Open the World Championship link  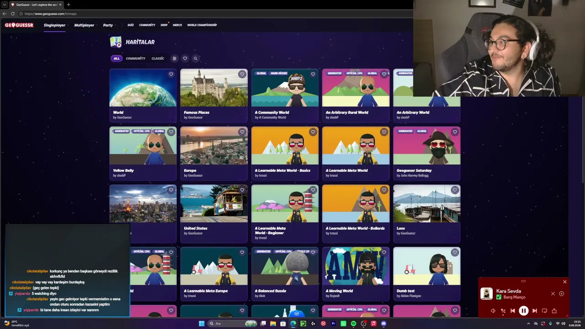tap(202, 25)
